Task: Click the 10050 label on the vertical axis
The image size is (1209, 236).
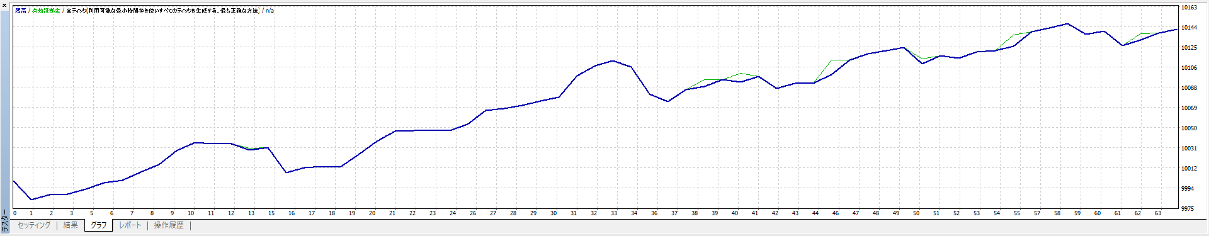Action: pyautogui.click(x=1189, y=128)
